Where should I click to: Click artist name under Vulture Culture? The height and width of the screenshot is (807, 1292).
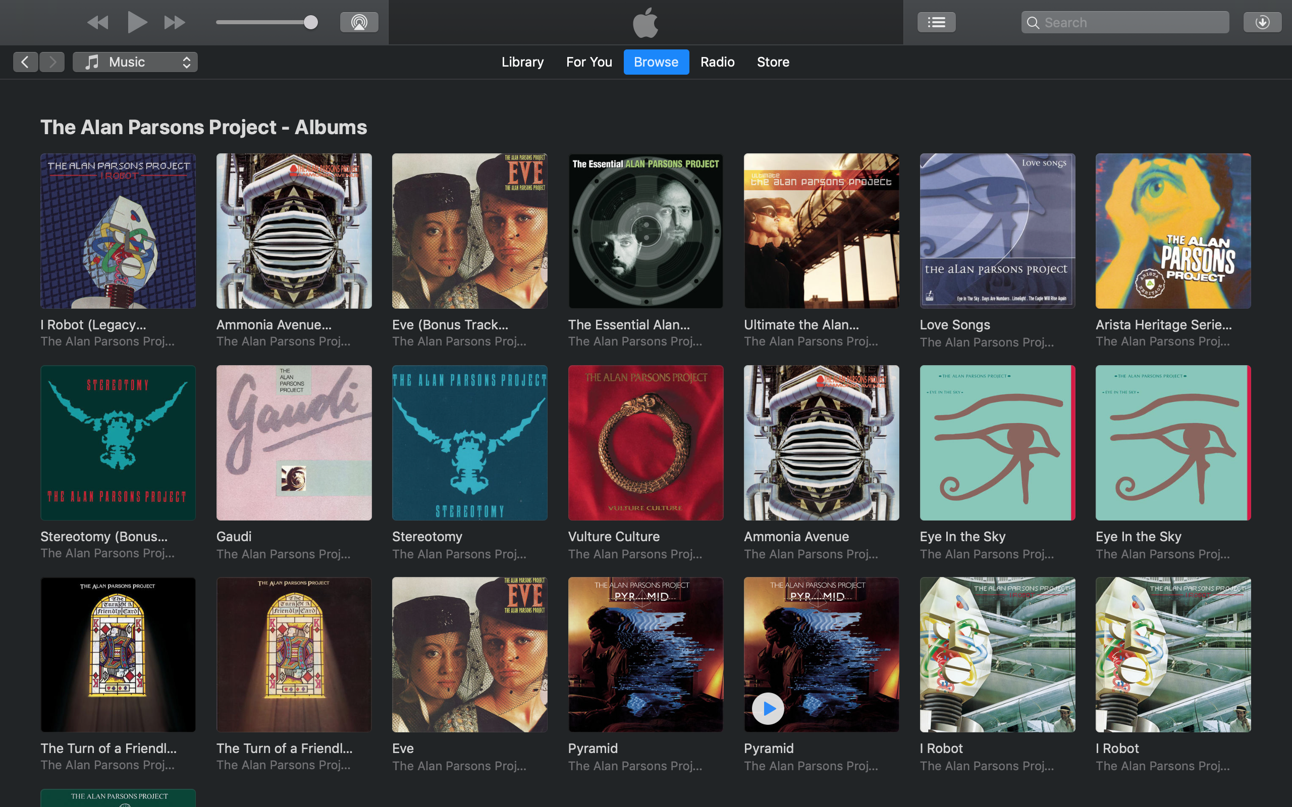(635, 554)
